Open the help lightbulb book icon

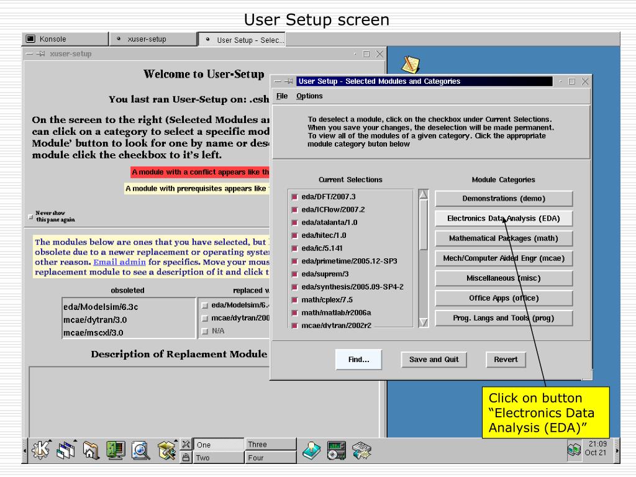[311, 450]
